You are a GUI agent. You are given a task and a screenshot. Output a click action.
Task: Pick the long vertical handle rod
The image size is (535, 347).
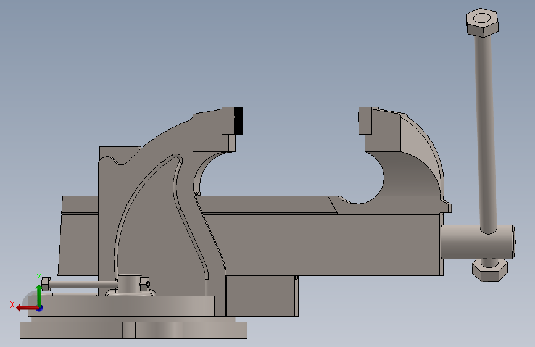(x=486, y=133)
